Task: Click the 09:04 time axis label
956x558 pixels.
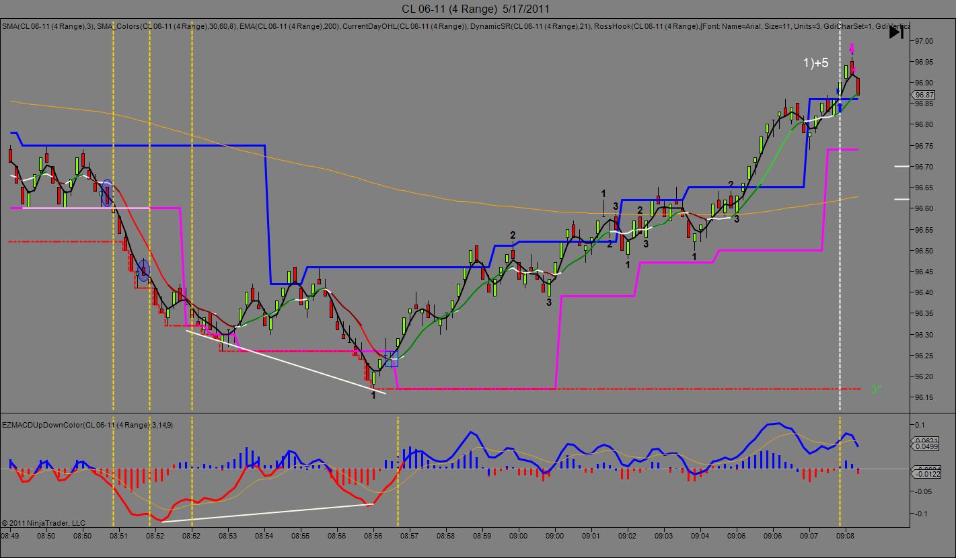Action: (700, 536)
